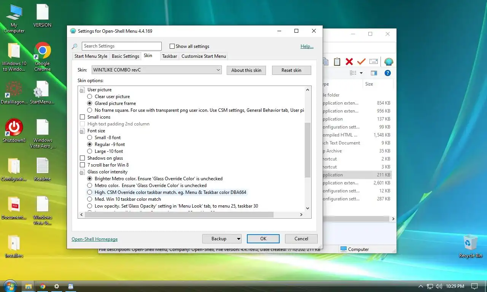The width and height of the screenshot is (487, 292).
Task: Open the Help... link
Action: [x=307, y=46]
